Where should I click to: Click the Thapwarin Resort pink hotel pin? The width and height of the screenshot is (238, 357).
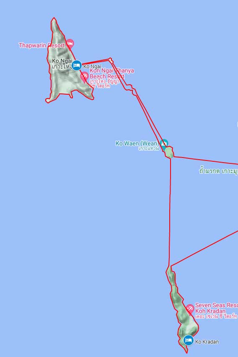(x=70, y=43)
